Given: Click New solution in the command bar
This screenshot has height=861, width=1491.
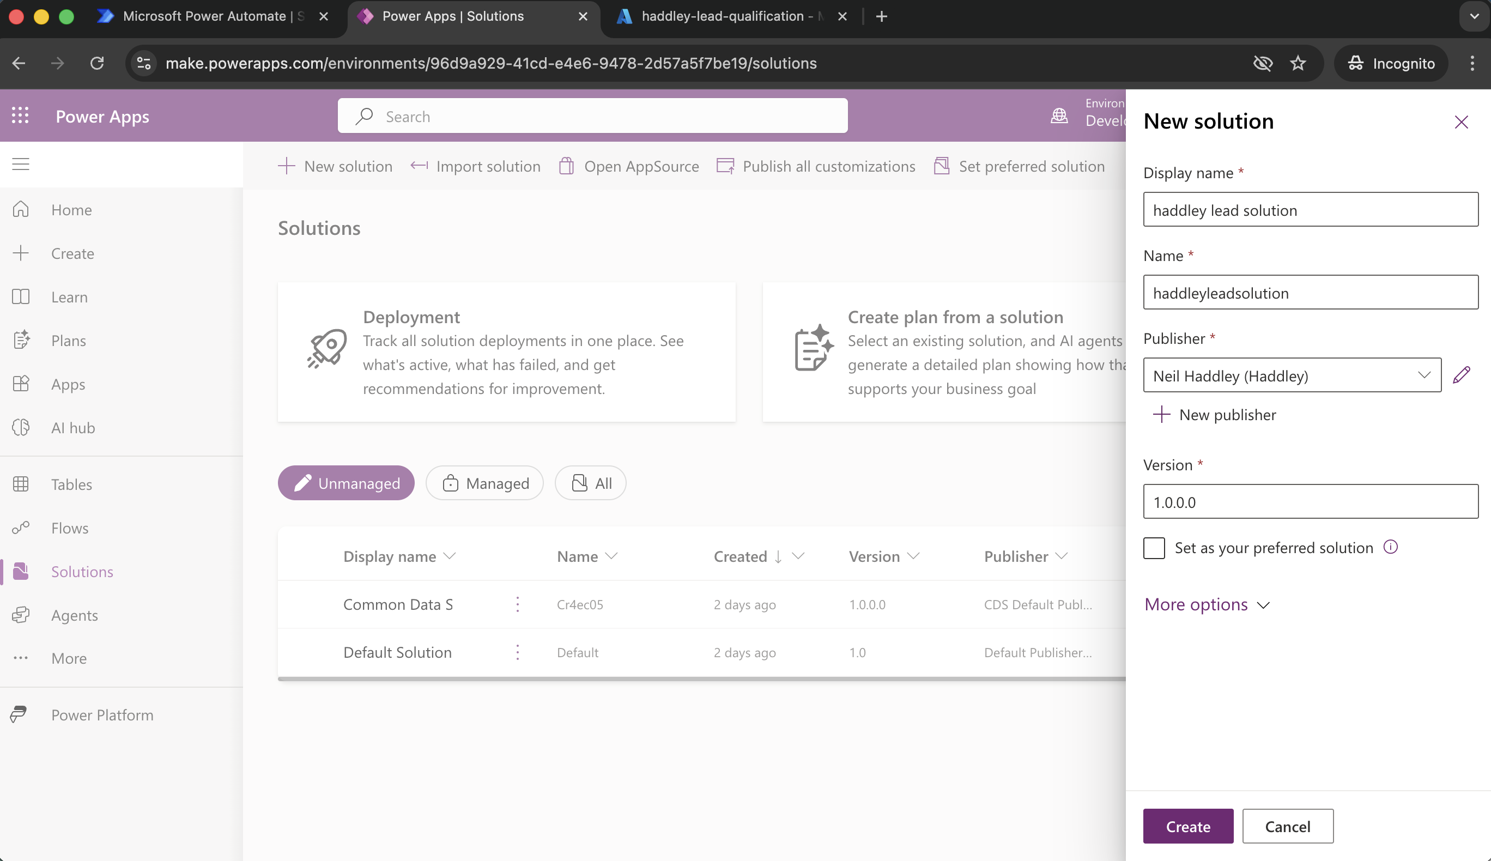Looking at the screenshot, I should click(x=335, y=166).
